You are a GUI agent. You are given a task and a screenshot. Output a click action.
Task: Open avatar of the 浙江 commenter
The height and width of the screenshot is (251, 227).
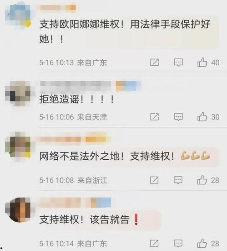(x=18, y=146)
